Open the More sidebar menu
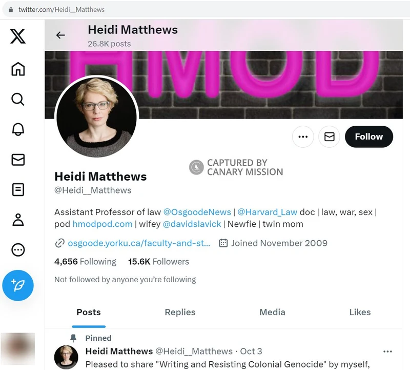The height and width of the screenshot is (370, 410). coord(17,250)
